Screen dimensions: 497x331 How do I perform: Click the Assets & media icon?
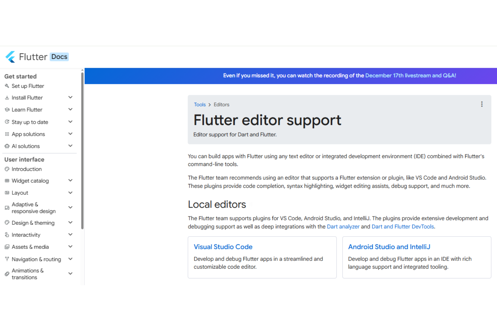(x=7, y=247)
